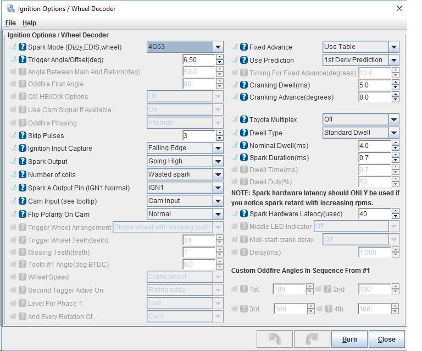Decrease Spark Duration with down arrow
Screen dimensions: 422x351
pyautogui.click(x=396, y=160)
